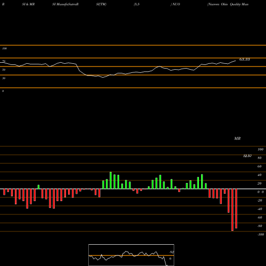
Task: Click the MR axis label -80
Action: click(x=260, y=226)
